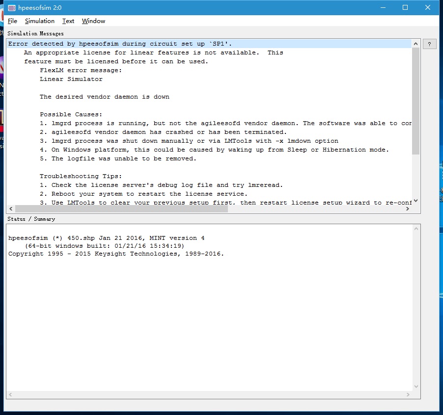Click the 'An appropriate license for linear features' line
This screenshot has height=415, width=443.
153,52
